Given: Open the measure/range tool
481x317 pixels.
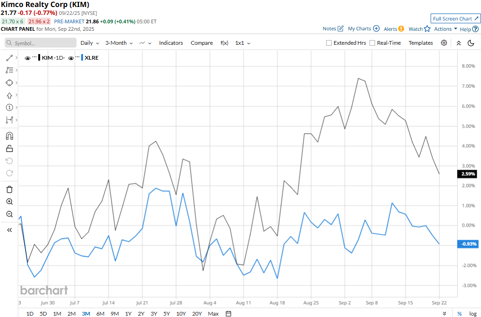Looking at the screenshot, I should (9, 120).
